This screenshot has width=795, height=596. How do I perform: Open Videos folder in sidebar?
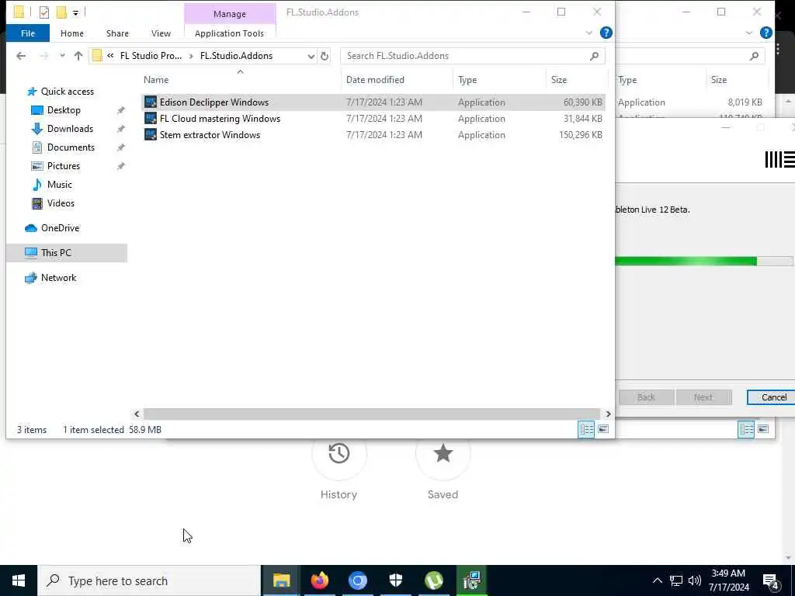[x=61, y=203]
